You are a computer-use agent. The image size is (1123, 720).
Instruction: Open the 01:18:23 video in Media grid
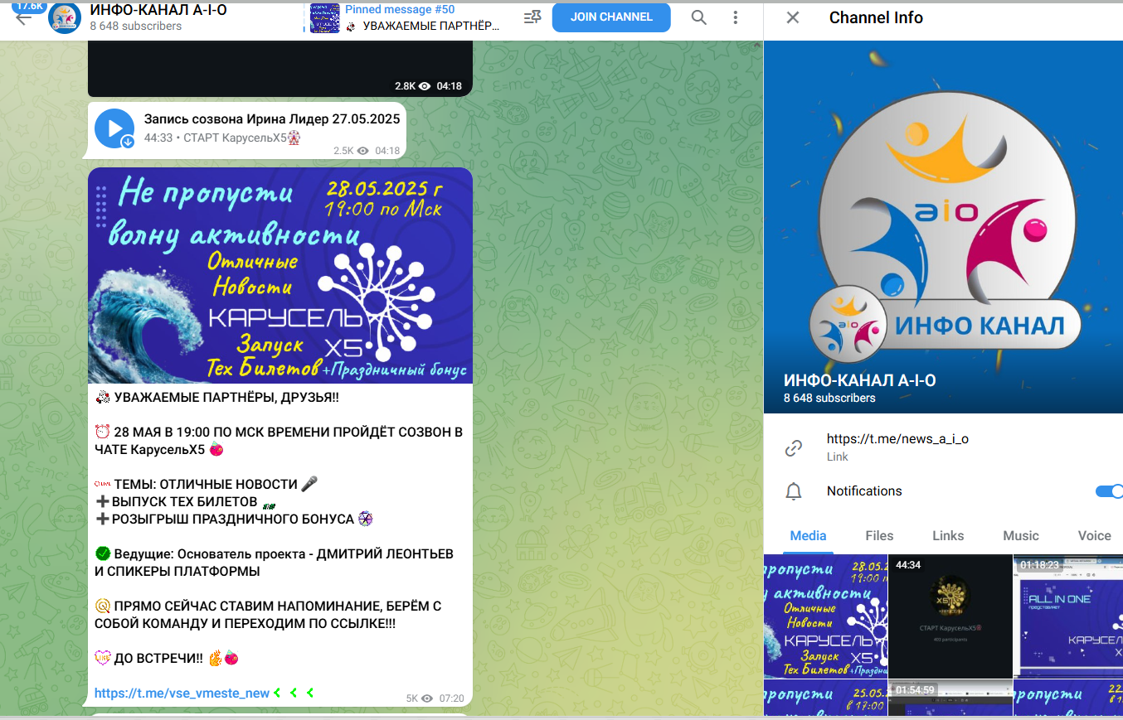pyautogui.click(x=1068, y=616)
